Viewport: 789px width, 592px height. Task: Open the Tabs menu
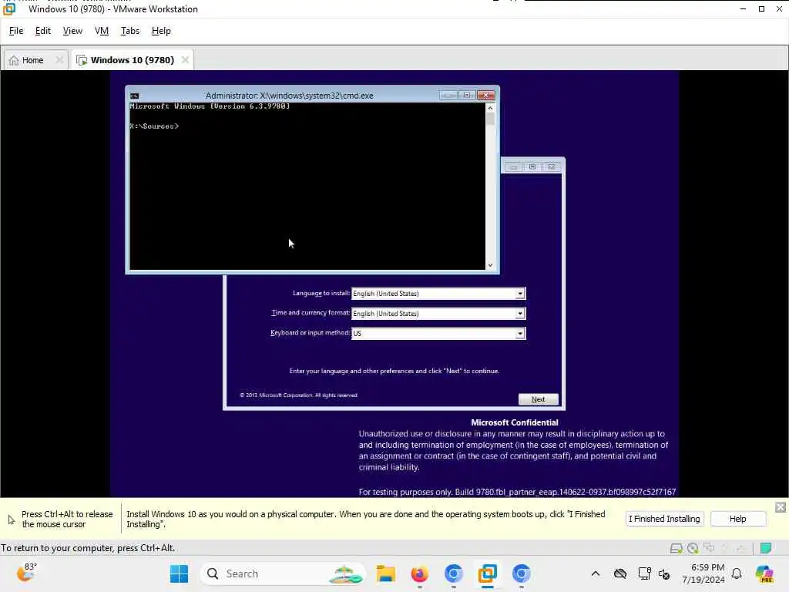[129, 31]
